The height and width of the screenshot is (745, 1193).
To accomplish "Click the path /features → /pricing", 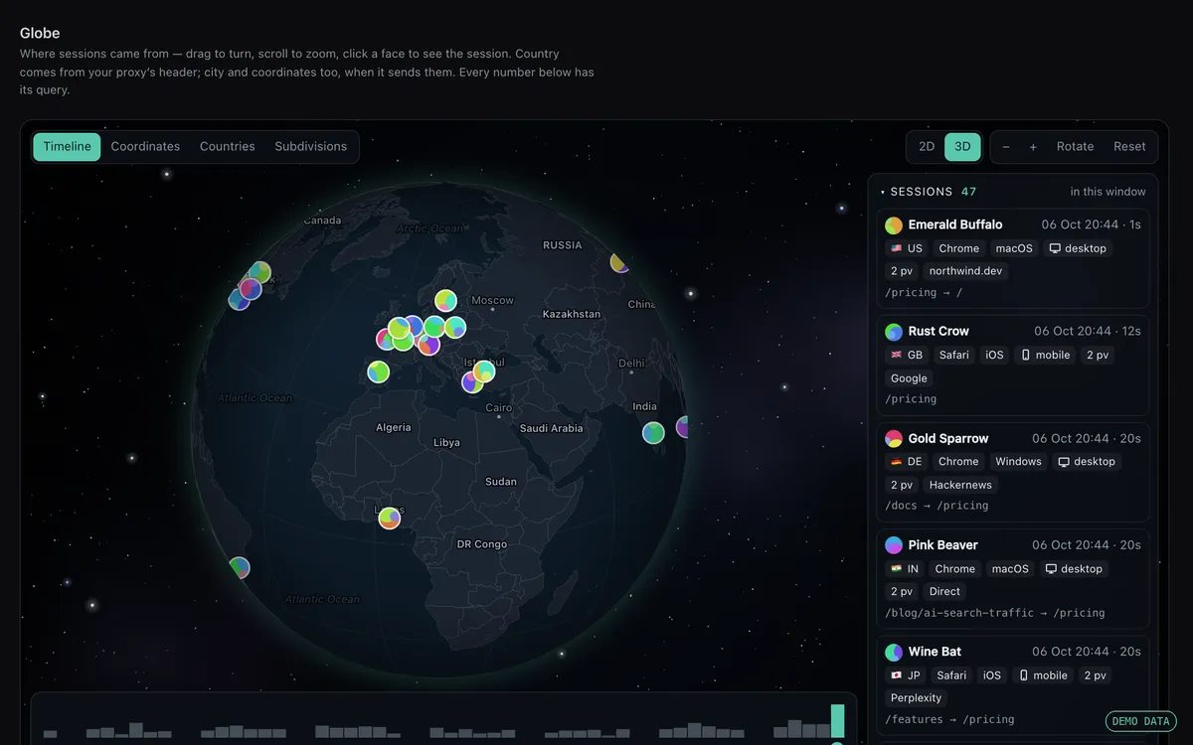I will point(949,719).
